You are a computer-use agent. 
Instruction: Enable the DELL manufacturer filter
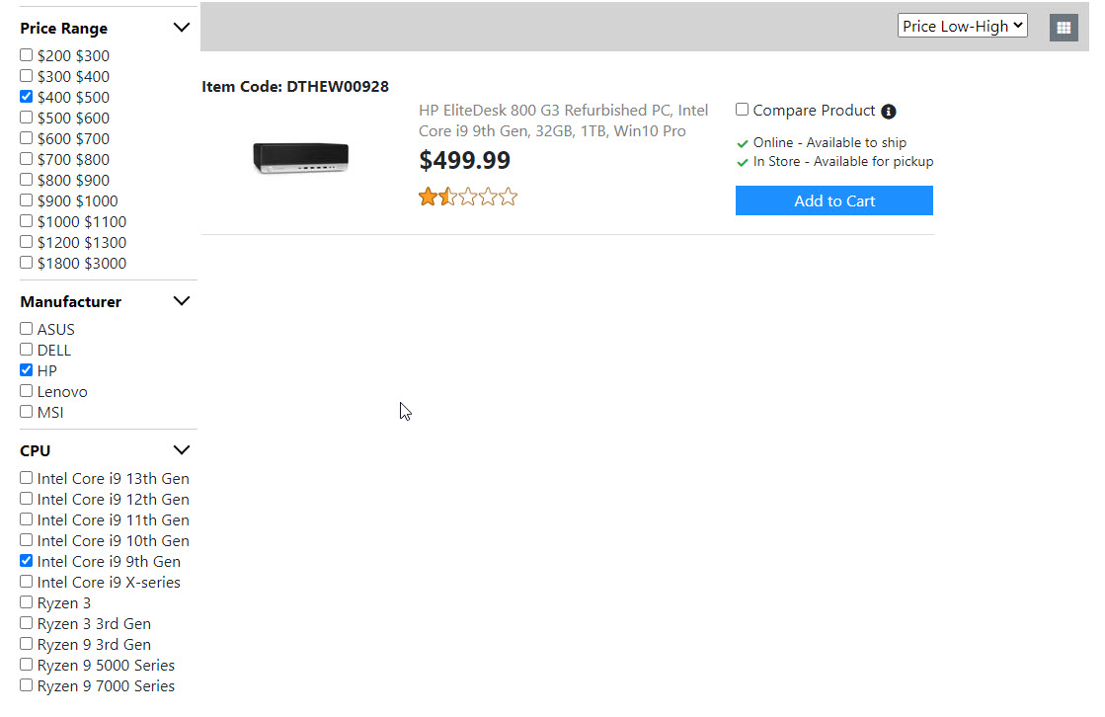[27, 350]
